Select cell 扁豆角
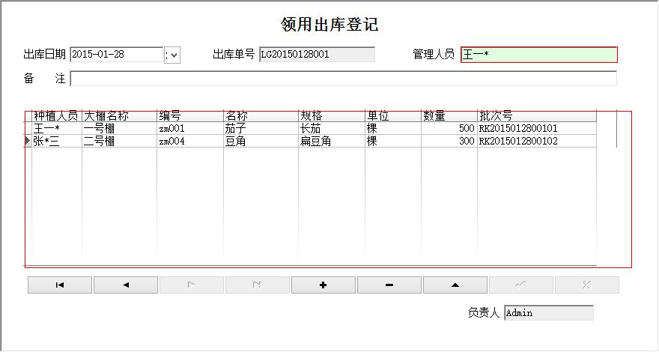This screenshot has width=659, height=352. (x=332, y=141)
